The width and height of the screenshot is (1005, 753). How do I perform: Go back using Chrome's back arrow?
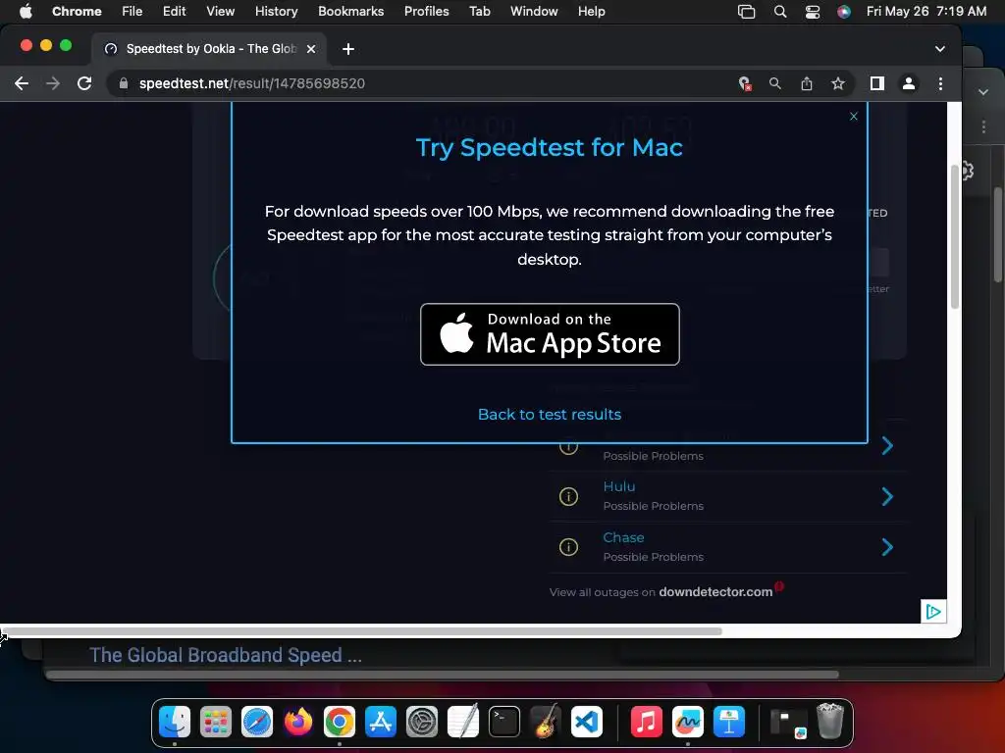pos(22,83)
